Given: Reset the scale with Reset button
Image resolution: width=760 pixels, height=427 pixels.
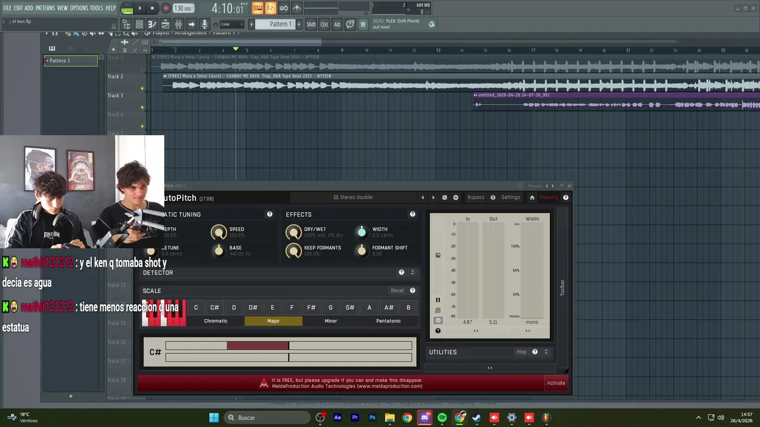Looking at the screenshot, I should [397, 291].
